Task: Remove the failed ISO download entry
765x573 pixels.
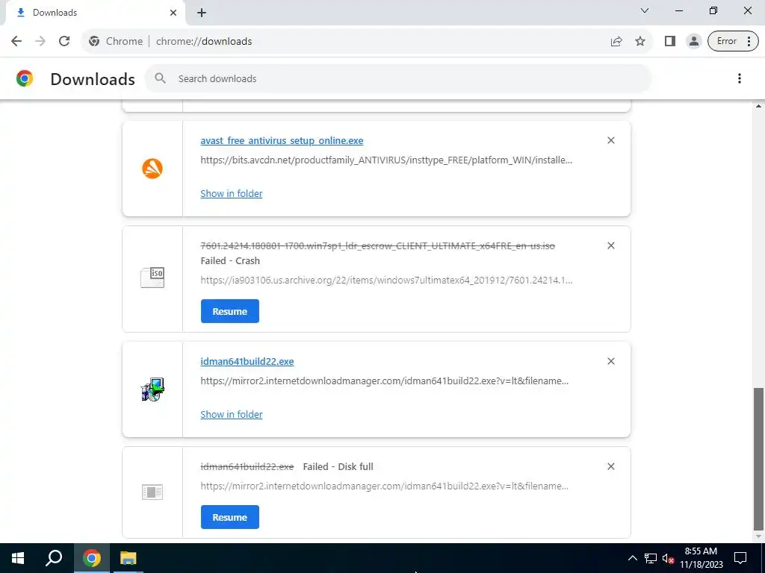Action: click(x=611, y=245)
